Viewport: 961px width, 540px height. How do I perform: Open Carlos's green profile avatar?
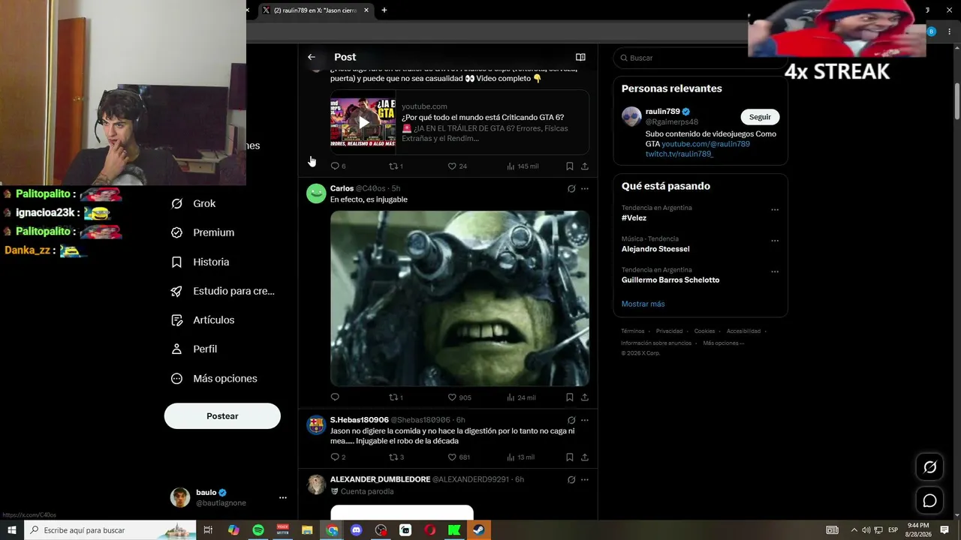(x=316, y=193)
